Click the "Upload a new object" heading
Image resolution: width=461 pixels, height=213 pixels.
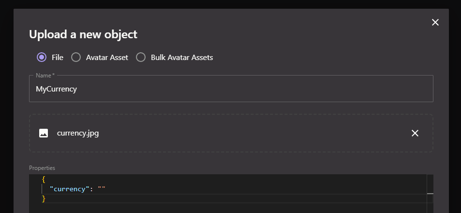click(x=83, y=34)
